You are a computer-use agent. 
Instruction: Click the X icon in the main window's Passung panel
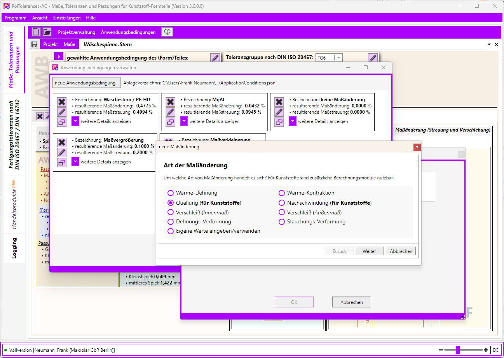click(x=40, y=116)
